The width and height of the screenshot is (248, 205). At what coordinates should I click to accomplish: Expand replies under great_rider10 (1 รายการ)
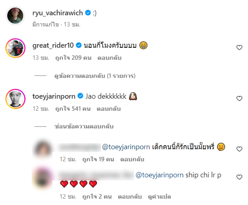(95, 76)
